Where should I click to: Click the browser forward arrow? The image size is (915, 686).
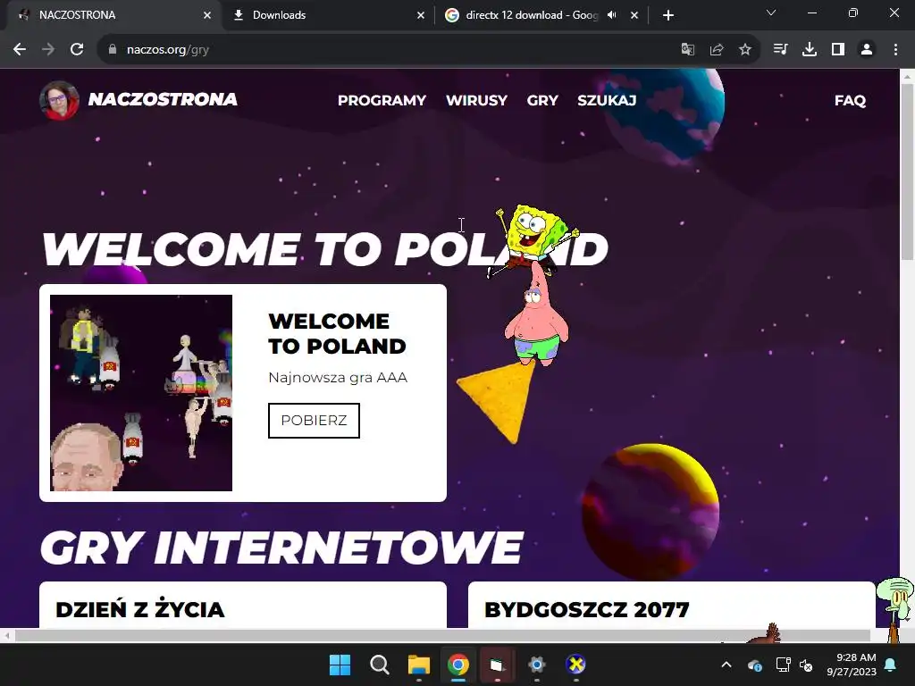(x=48, y=50)
